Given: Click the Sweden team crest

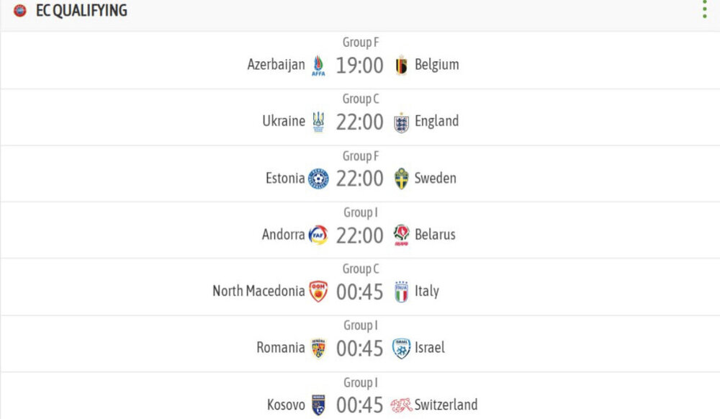Looking at the screenshot, I should coord(401,179).
